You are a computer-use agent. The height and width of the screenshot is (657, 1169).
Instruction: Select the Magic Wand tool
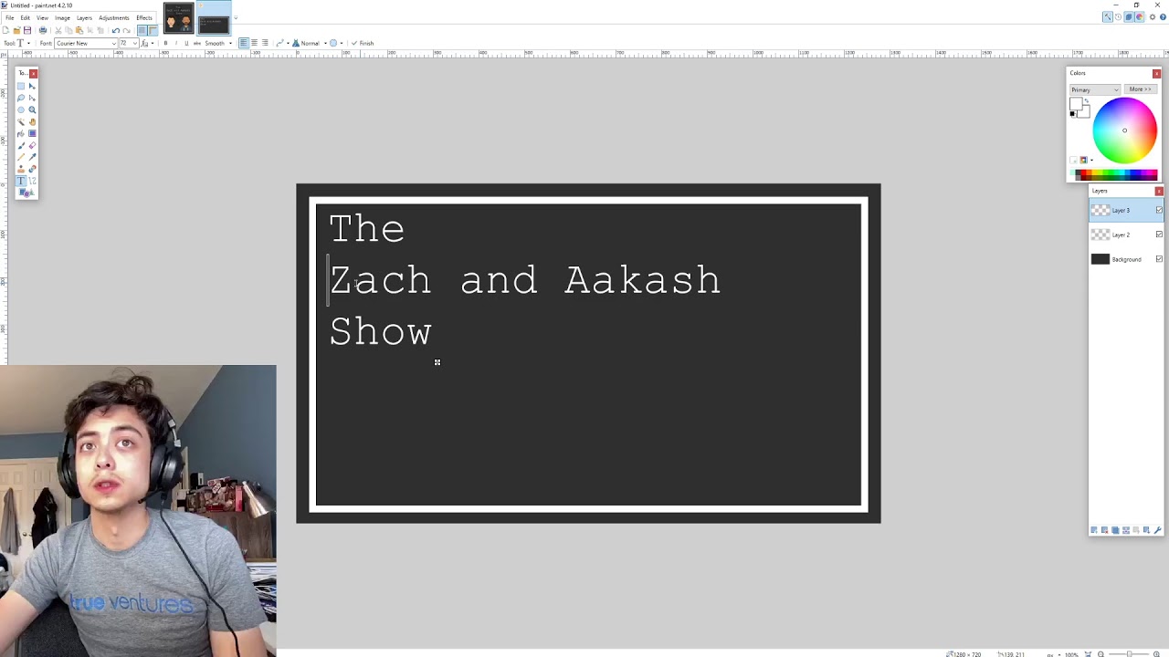(x=21, y=121)
